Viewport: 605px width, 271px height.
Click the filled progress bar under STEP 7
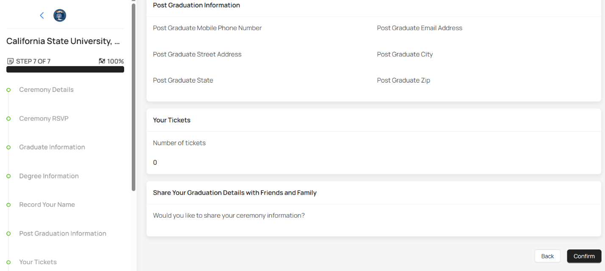(65, 69)
